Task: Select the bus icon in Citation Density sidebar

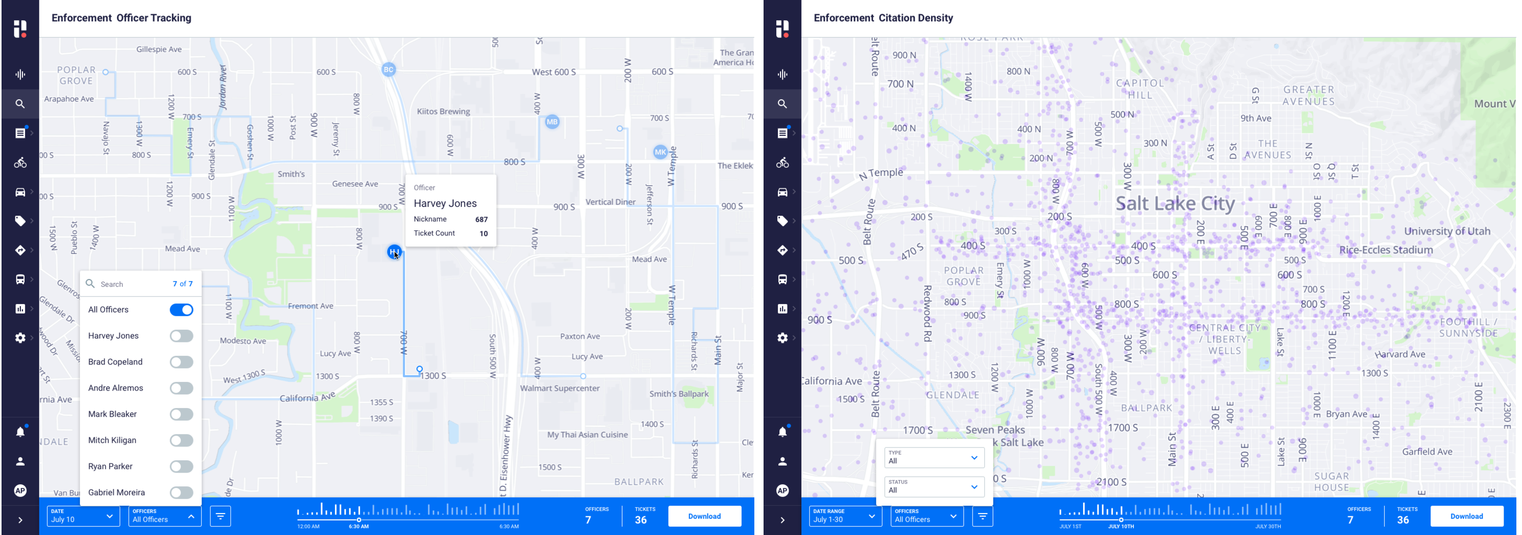Action: [783, 280]
